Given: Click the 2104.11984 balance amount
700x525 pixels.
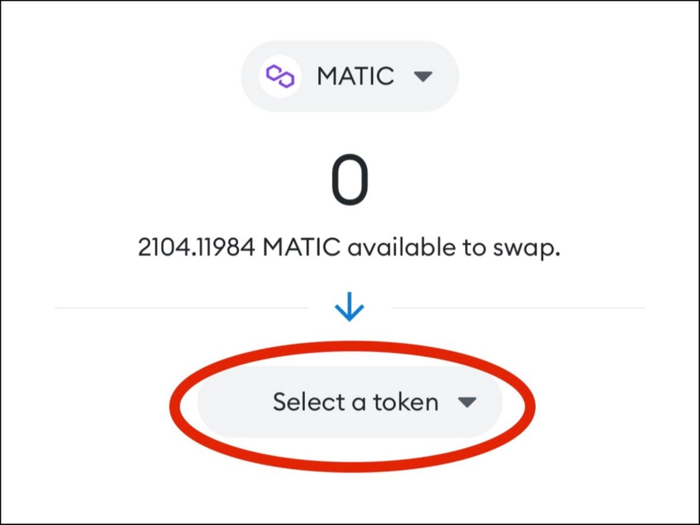Looking at the screenshot, I should [195, 250].
